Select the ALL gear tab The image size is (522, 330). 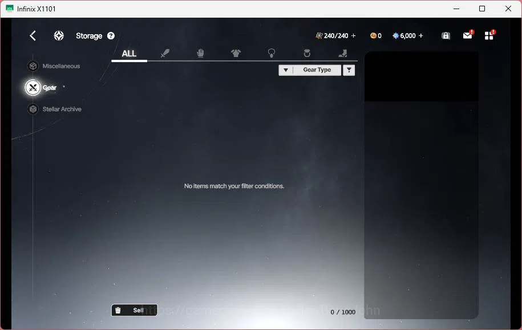click(129, 54)
